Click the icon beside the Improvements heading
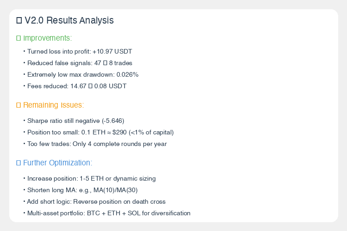 pos(19,38)
